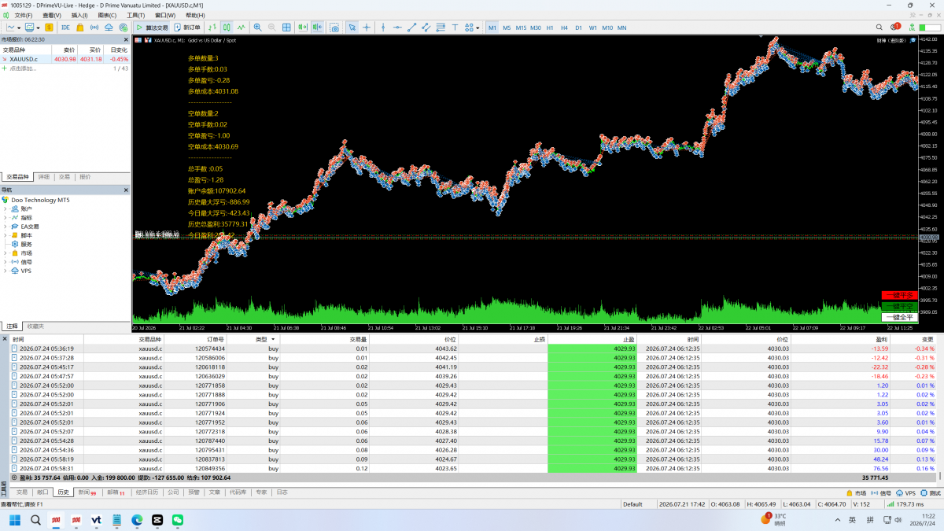
Task: Open the 类型 column sort dropdown
Action: coord(274,339)
